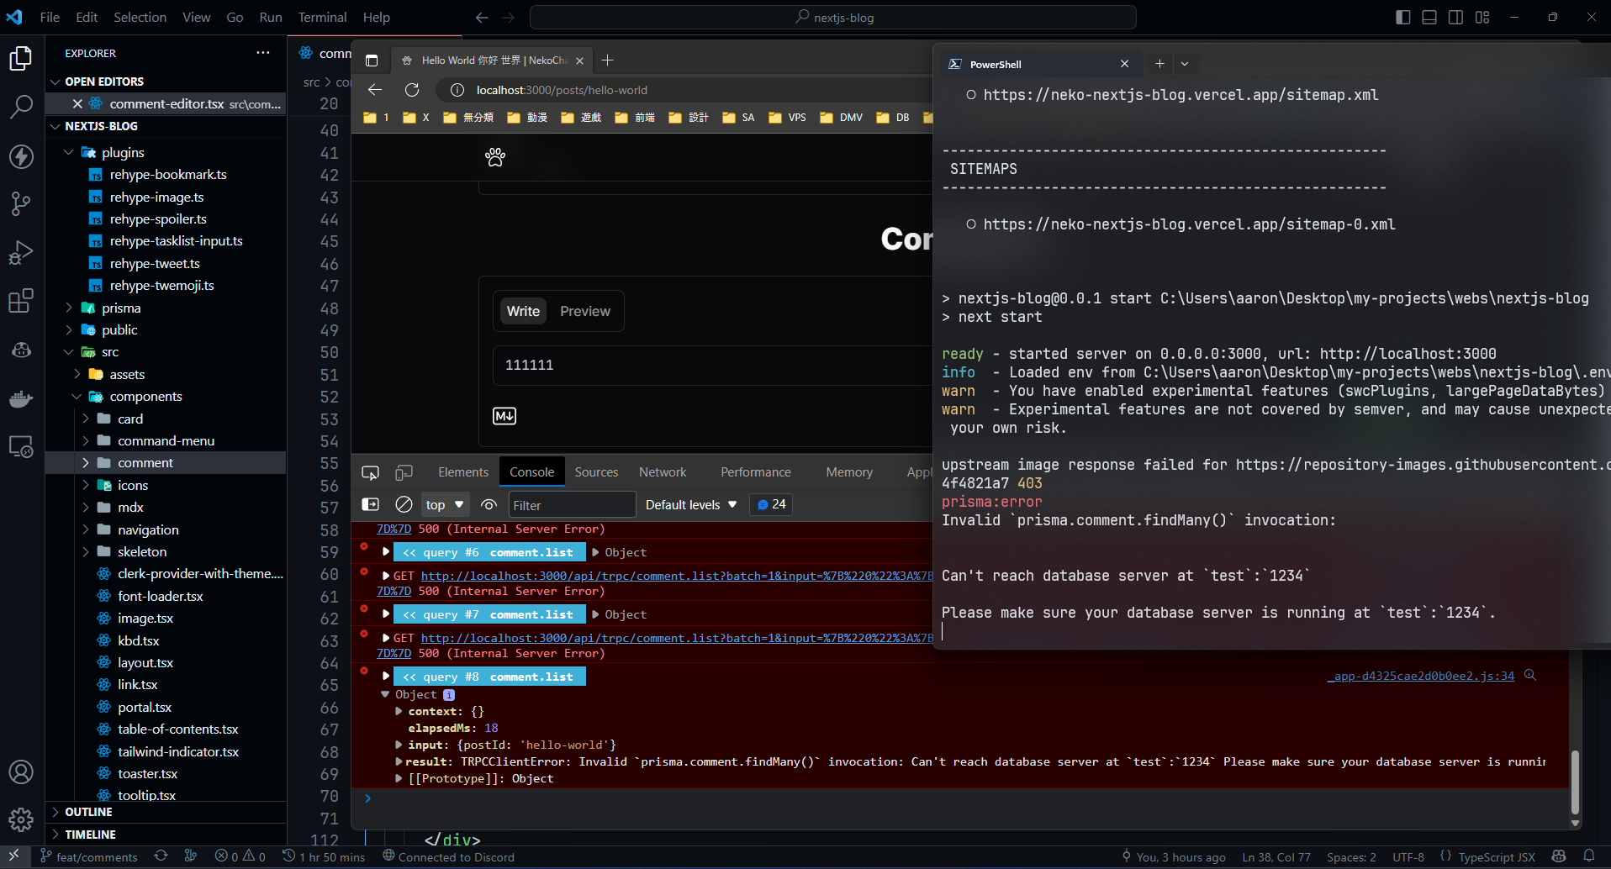Viewport: 1611px width, 869px height.
Task: Click the Markdown icon below comment box
Action: [504, 416]
